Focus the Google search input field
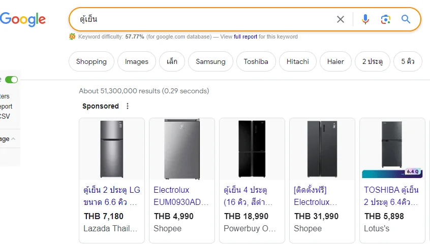430x245 pixels. click(x=206, y=19)
